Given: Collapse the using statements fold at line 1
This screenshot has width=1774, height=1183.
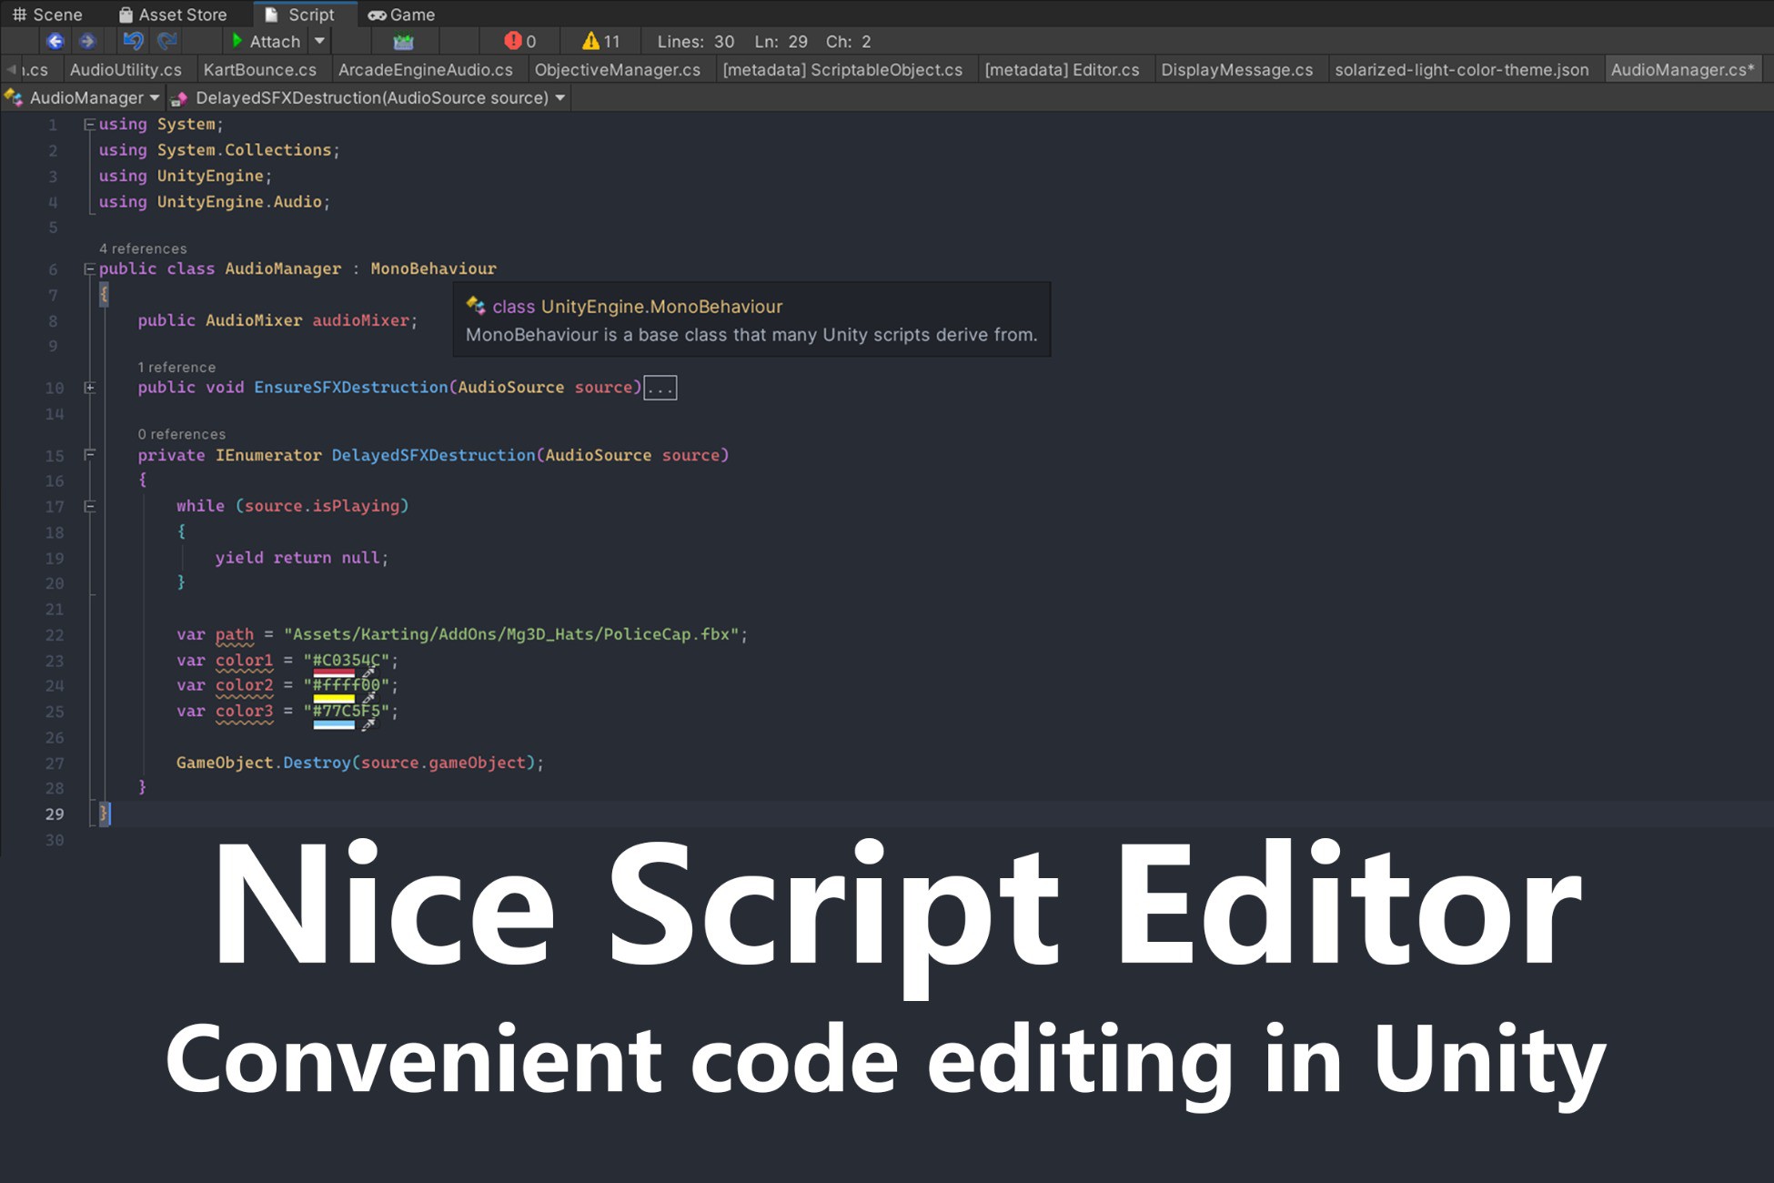Looking at the screenshot, I should click(88, 124).
